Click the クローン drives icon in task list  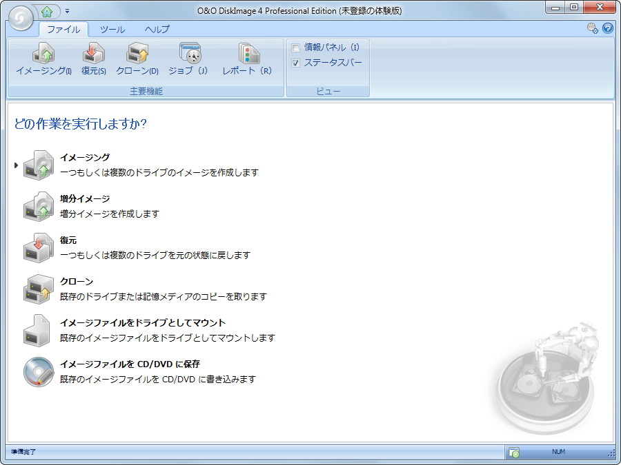pos(39,289)
